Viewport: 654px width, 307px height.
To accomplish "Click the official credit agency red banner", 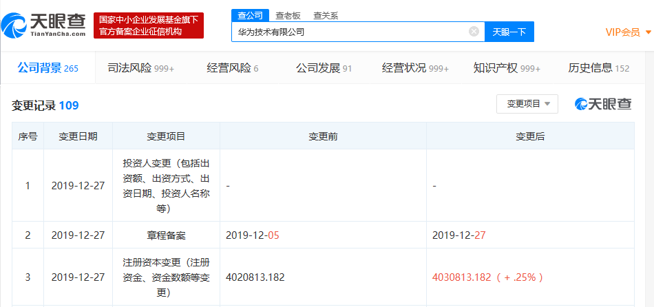I will [148, 25].
